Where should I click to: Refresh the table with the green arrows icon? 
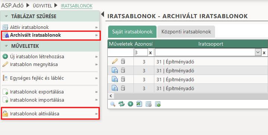coord(122,104)
